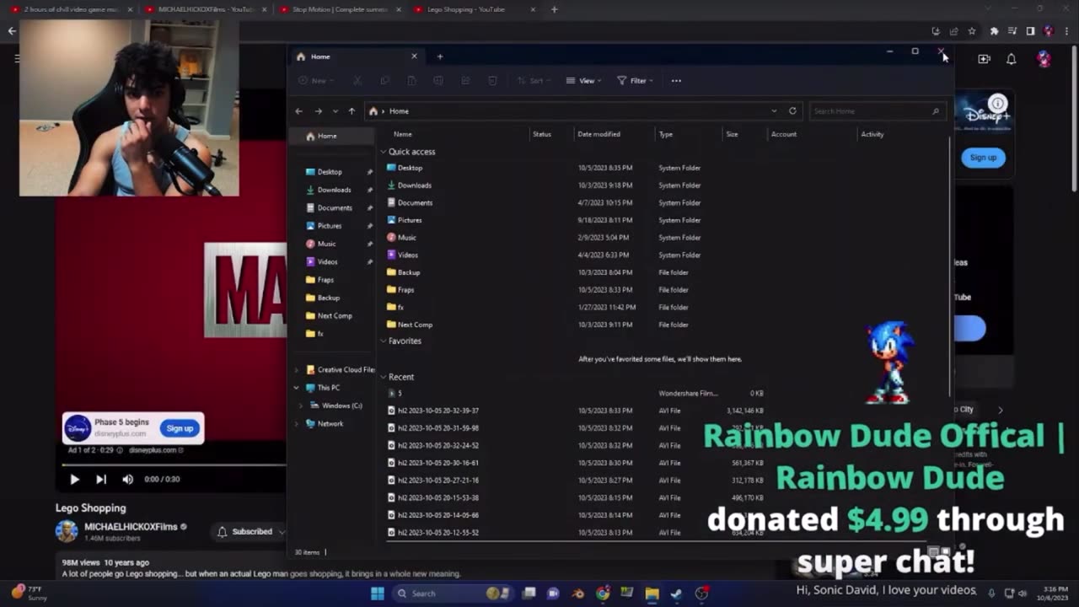
Task: Collapse the This PC tree node
Action: 297,388
